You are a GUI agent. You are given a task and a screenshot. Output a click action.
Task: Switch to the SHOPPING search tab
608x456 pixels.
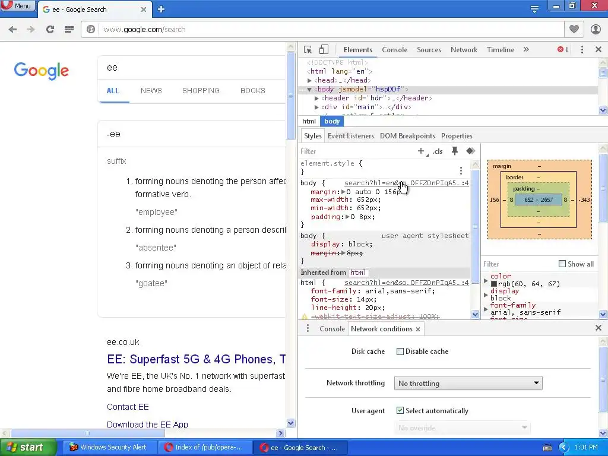coord(201,91)
